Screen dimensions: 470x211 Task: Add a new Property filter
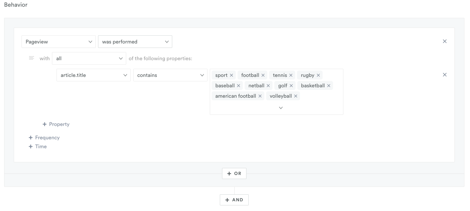click(56, 124)
